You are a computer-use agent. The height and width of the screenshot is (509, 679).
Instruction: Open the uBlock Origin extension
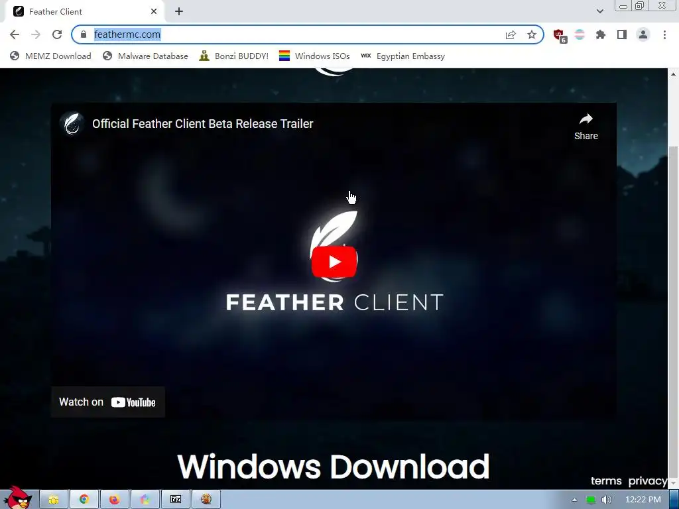[560, 36]
